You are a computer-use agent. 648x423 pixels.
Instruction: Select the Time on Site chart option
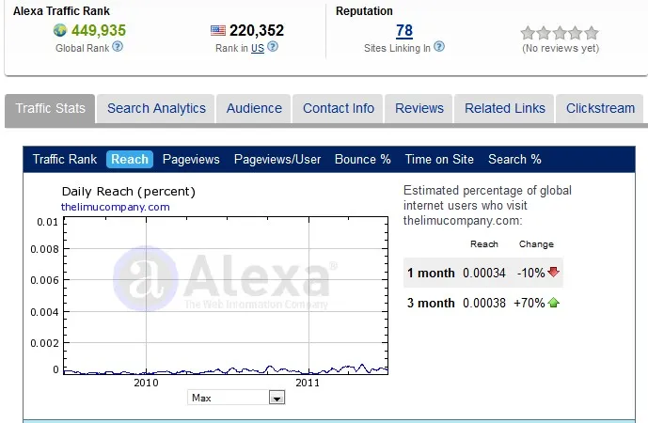tap(439, 159)
